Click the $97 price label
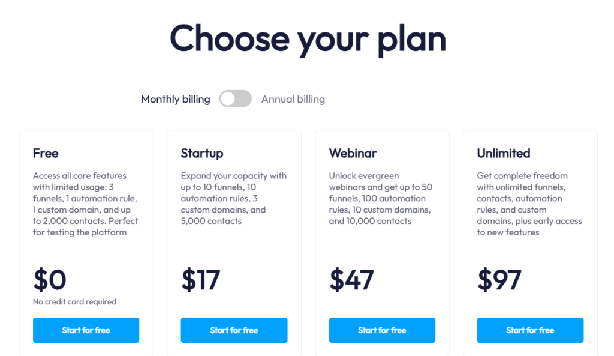 [x=497, y=280]
